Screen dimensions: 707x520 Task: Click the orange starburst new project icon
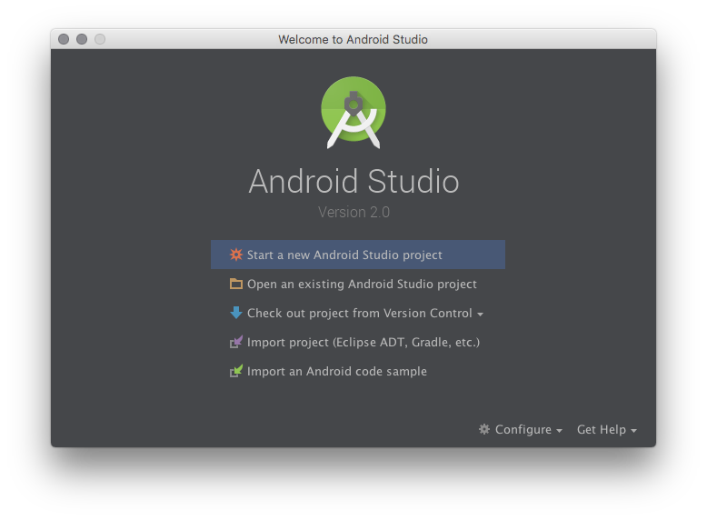coord(235,255)
